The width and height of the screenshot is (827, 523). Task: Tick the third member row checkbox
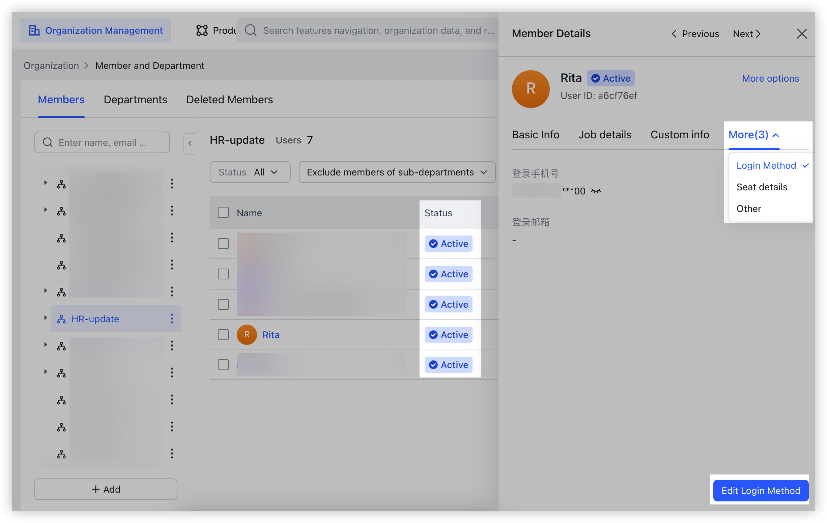[x=223, y=304]
